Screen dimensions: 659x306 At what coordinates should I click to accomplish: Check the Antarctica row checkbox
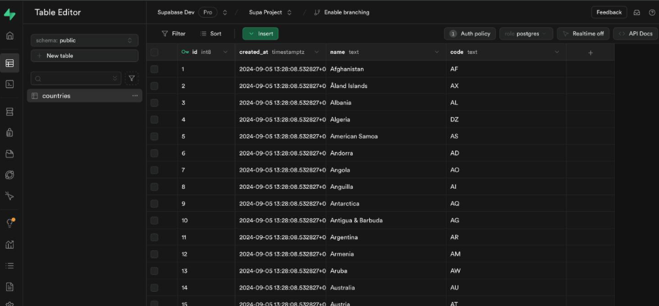coord(154,204)
